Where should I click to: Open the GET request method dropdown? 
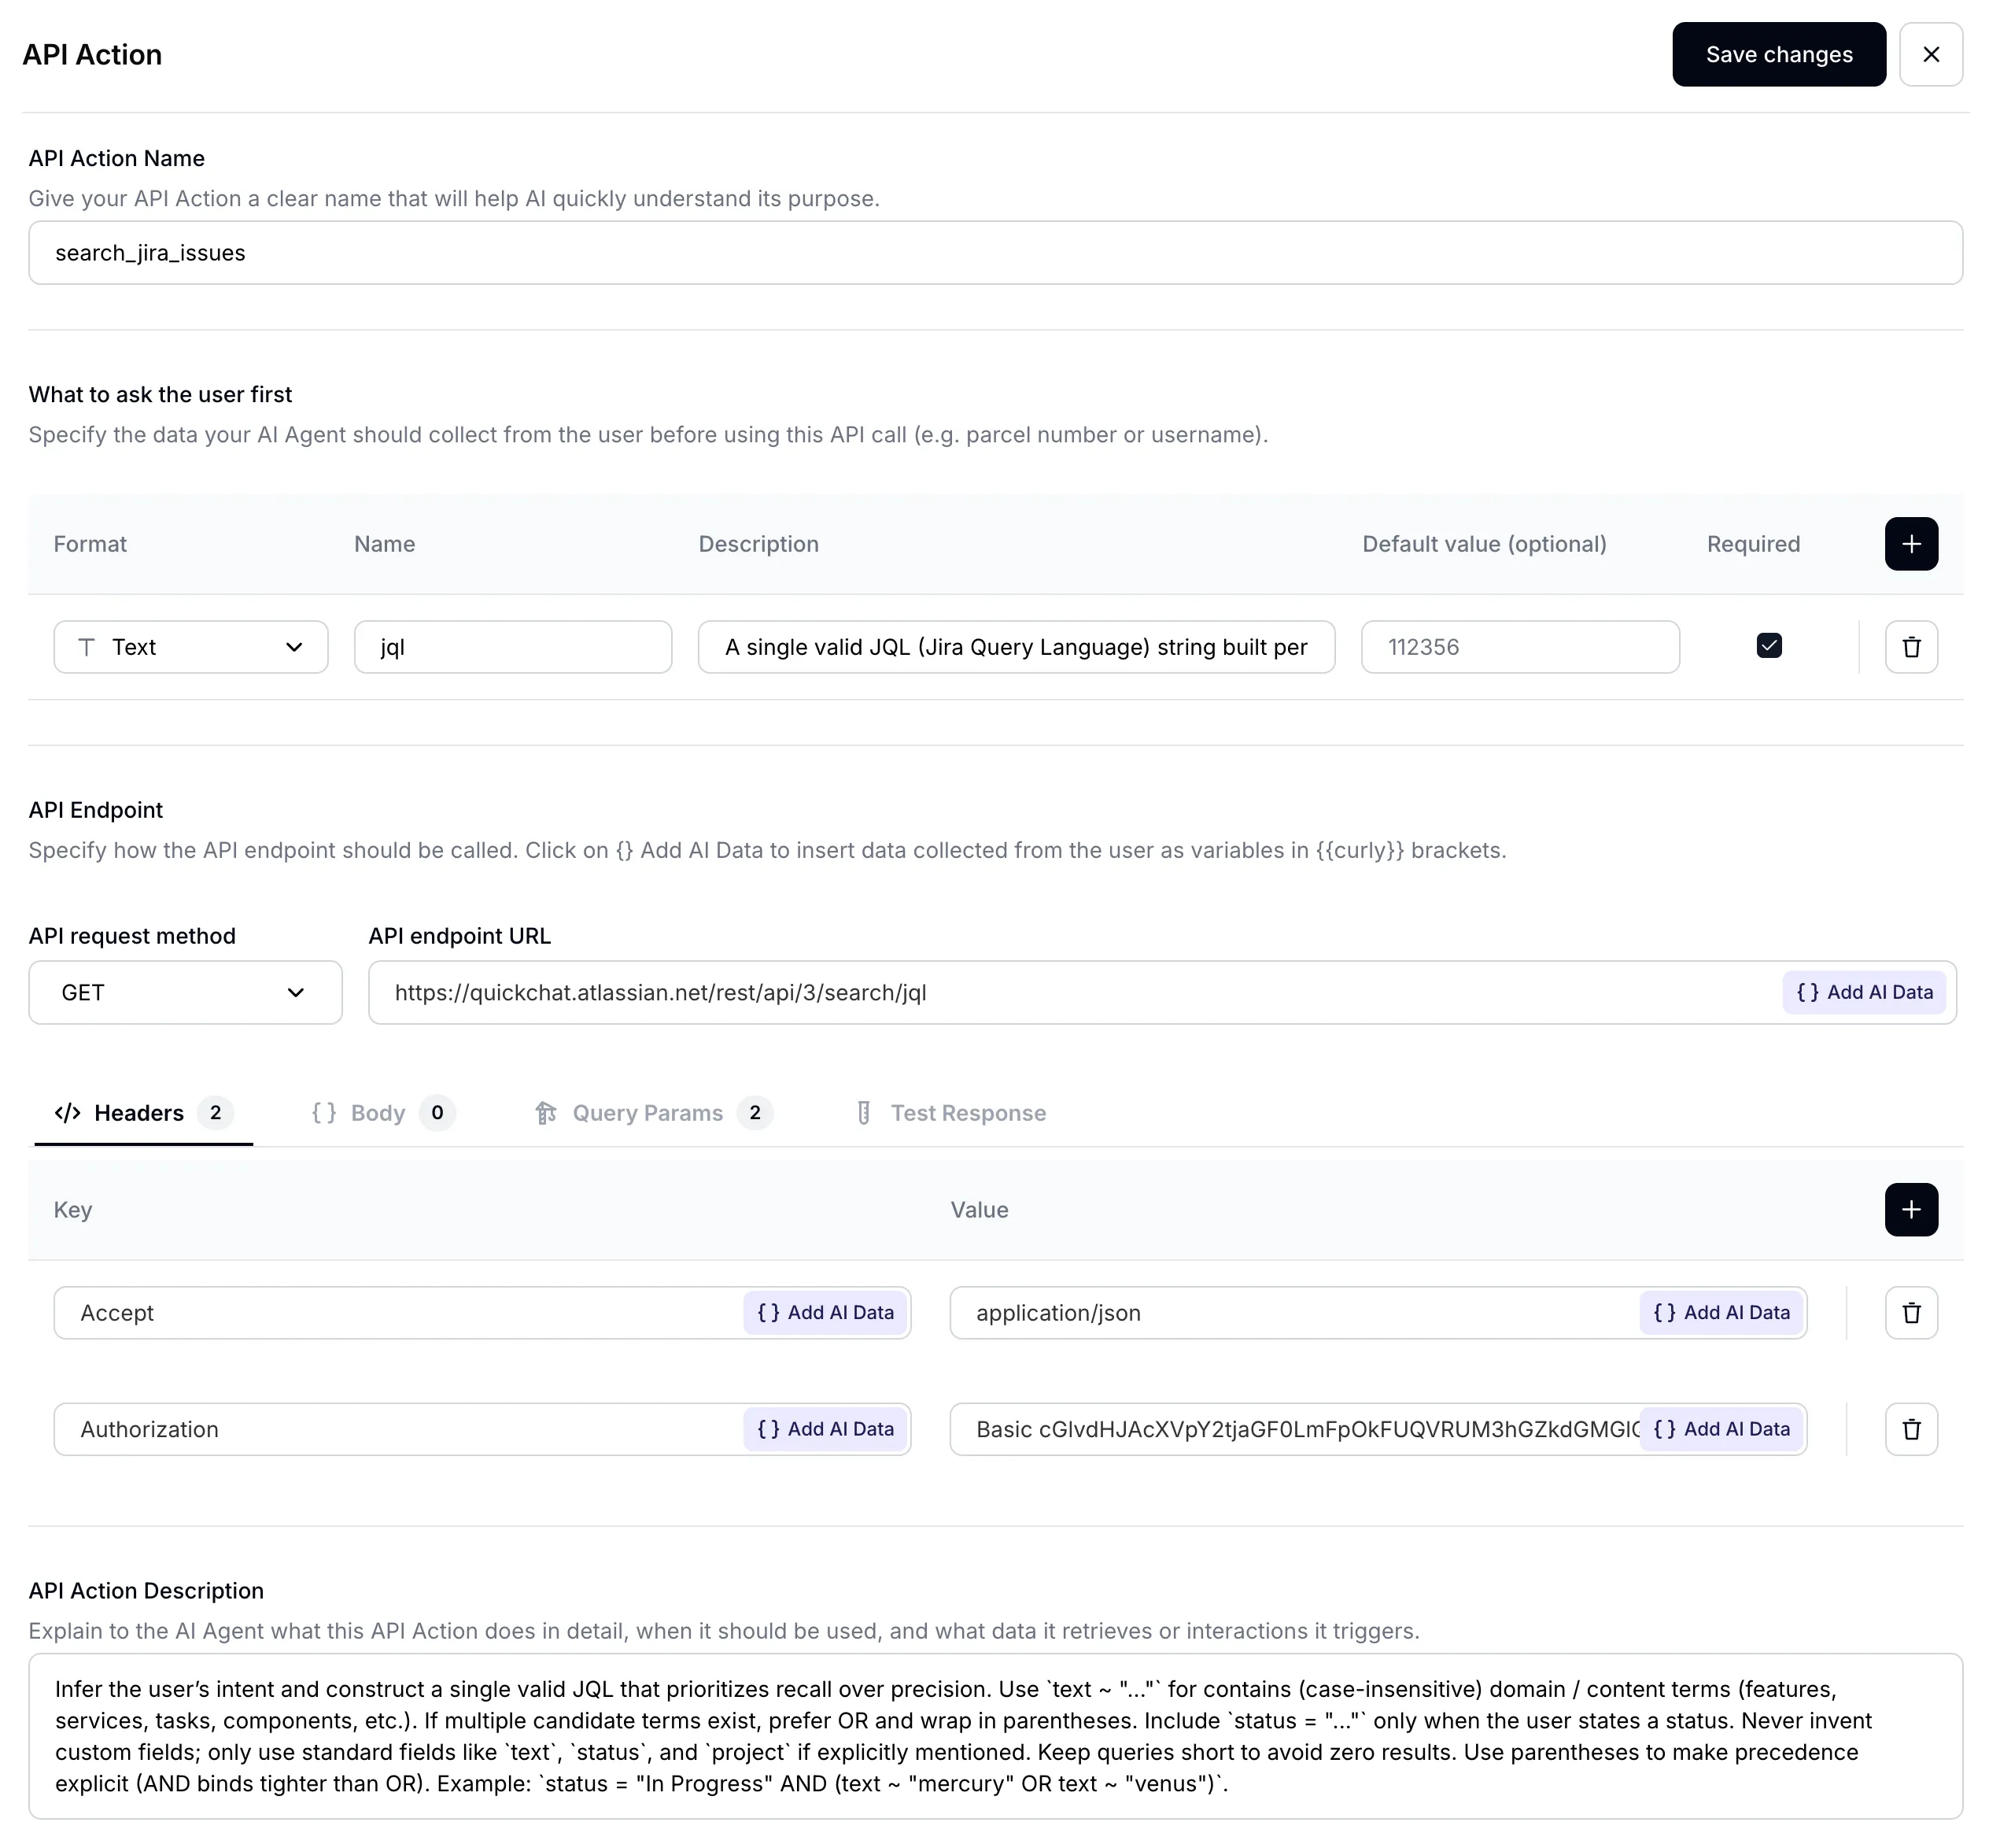tap(185, 992)
